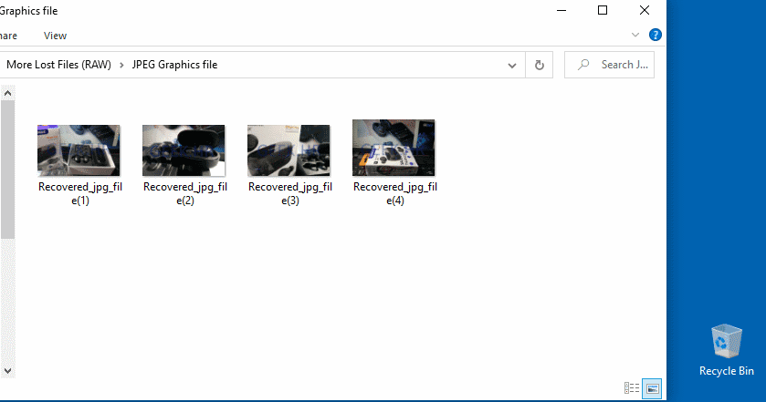Image resolution: width=766 pixels, height=402 pixels.
Task: Expand the ribbon with the chevron
Action: pyautogui.click(x=636, y=35)
